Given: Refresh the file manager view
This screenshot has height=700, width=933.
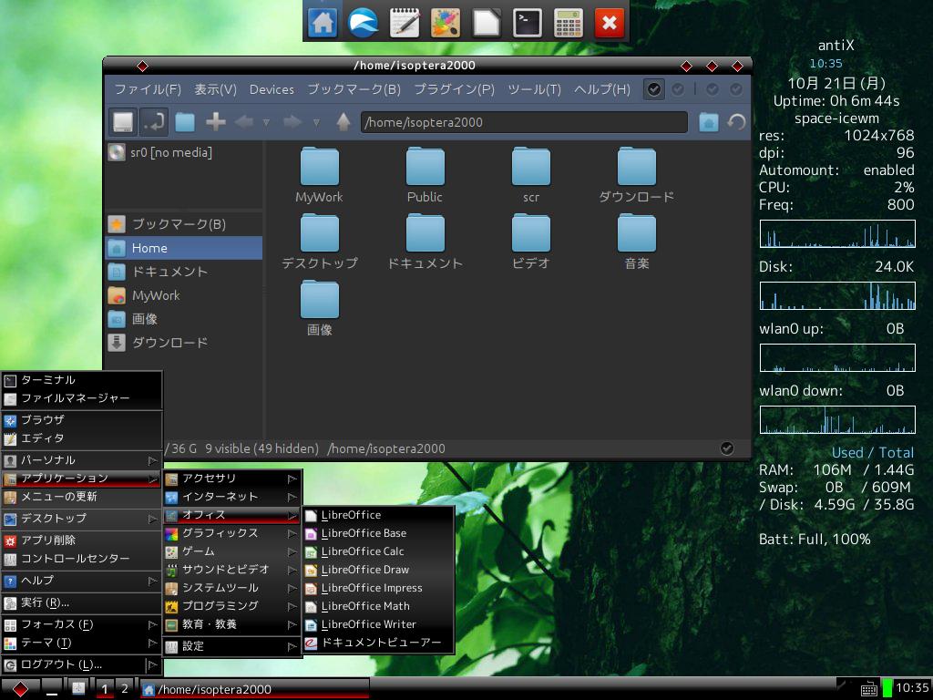Looking at the screenshot, I should click(736, 122).
